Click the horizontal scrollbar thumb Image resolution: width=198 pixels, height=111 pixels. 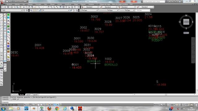[x=166, y=95]
